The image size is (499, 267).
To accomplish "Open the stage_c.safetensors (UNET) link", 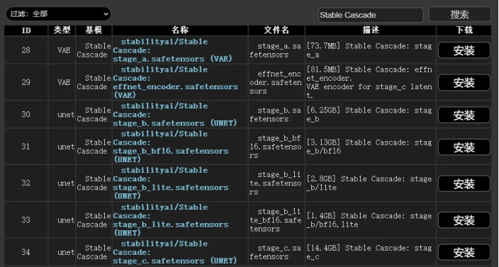I will pyautogui.click(x=175, y=252).
